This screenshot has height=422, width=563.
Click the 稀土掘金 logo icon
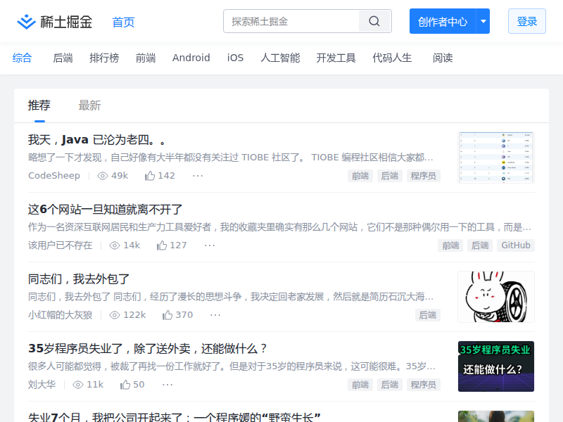pyautogui.click(x=26, y=22)
